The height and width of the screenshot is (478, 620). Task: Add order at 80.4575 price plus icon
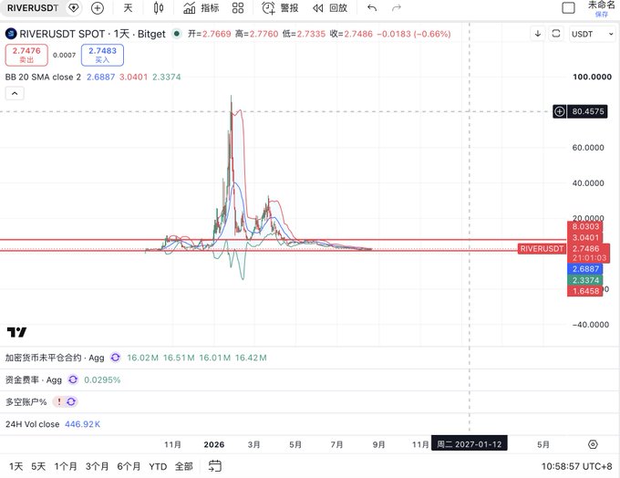pyautogui.click(x=560, y=111)
